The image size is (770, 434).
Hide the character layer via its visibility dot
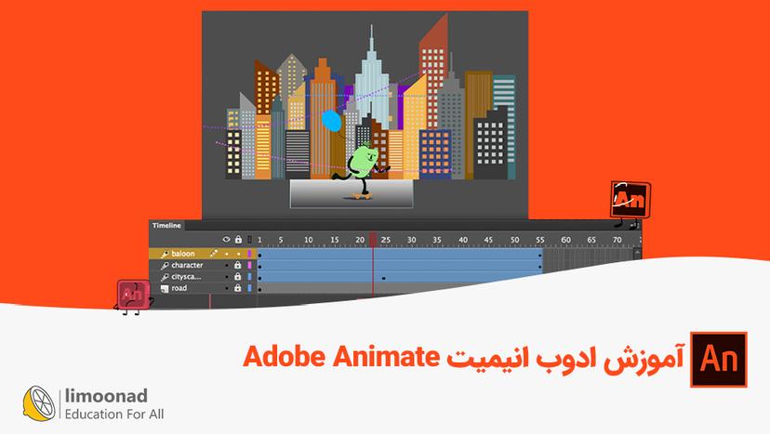click(226, 265)
